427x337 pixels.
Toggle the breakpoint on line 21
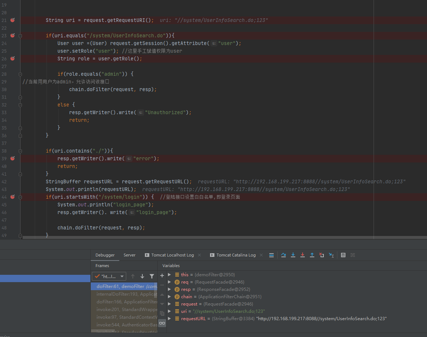(x=12, y=20)
